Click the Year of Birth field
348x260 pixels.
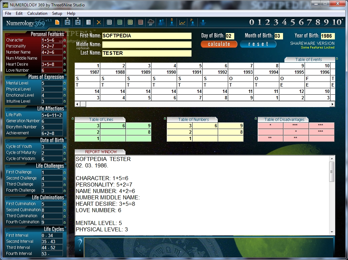pos(327,36)
